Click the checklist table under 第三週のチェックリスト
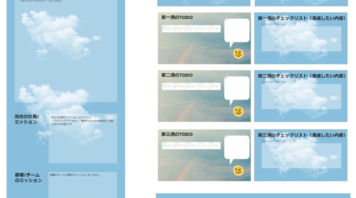This screenshot has height=198, width=356. pyautogui.click(x=301, y=156)
